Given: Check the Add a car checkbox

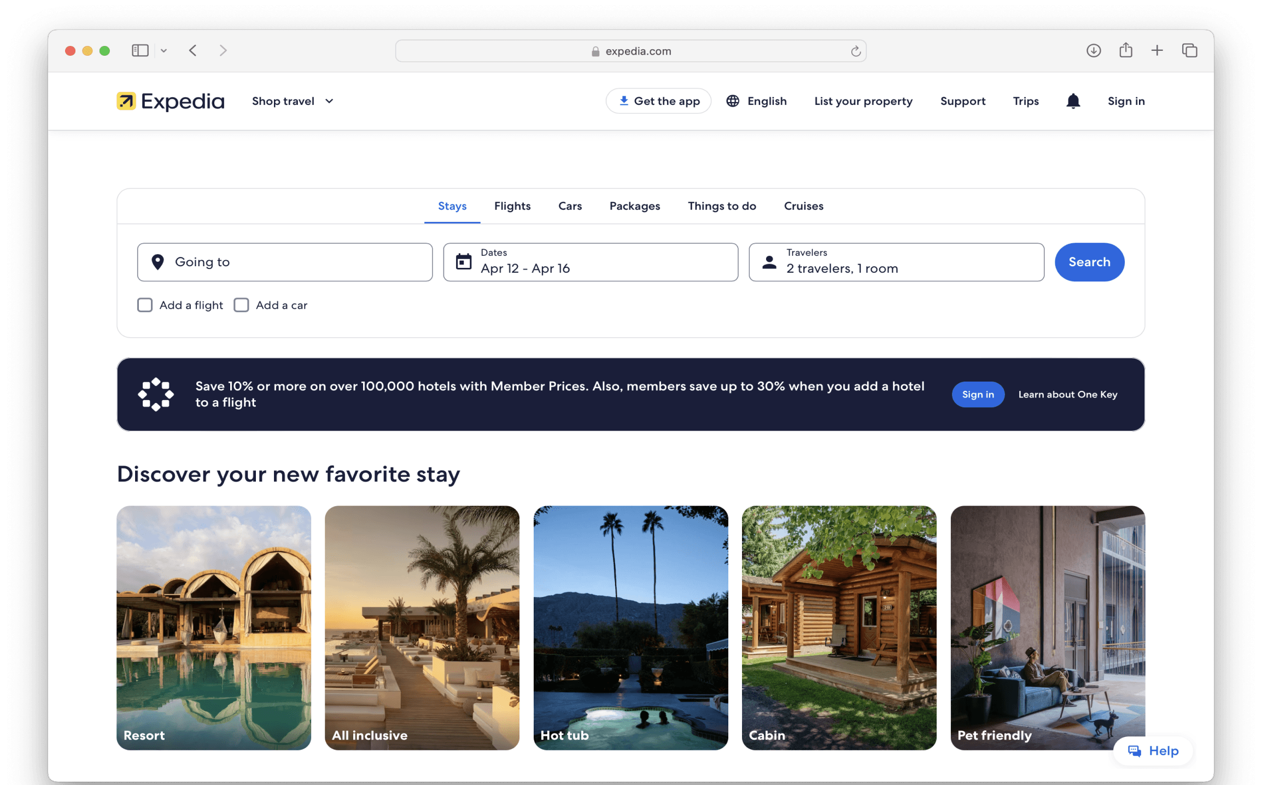Looking at the screenshot, I should pos(241,305).
